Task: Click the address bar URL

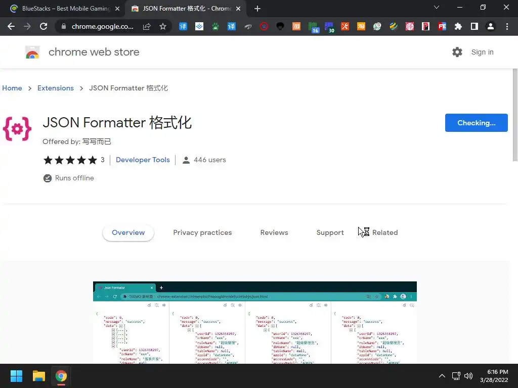Action: click(102, 26)
